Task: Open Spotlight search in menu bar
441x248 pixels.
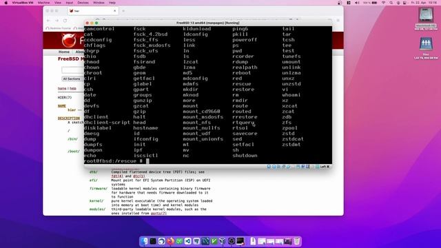Action: [391, 3]
